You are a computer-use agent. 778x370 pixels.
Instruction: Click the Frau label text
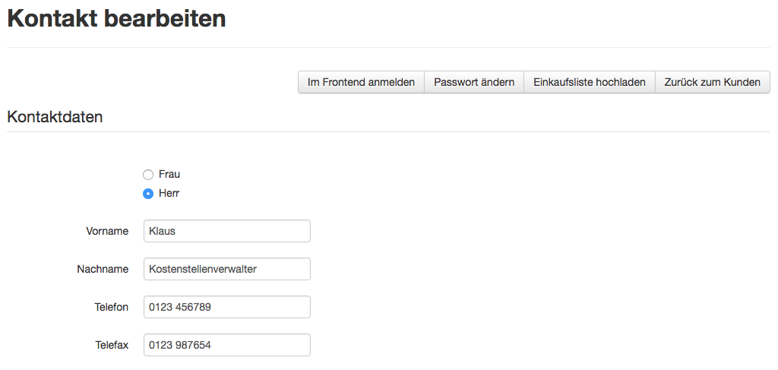tap(169, 174)
